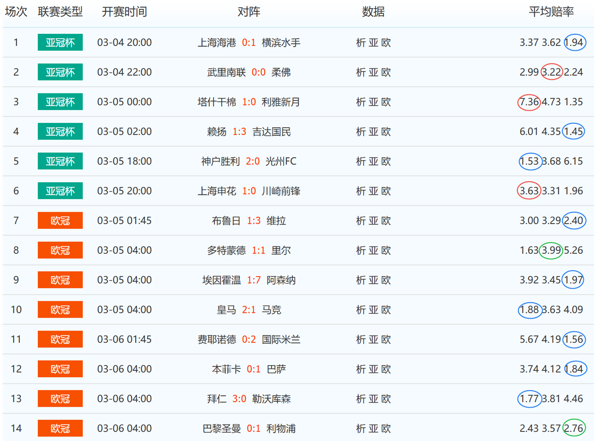Click the 平均赔率 column header

click(551, 12)
